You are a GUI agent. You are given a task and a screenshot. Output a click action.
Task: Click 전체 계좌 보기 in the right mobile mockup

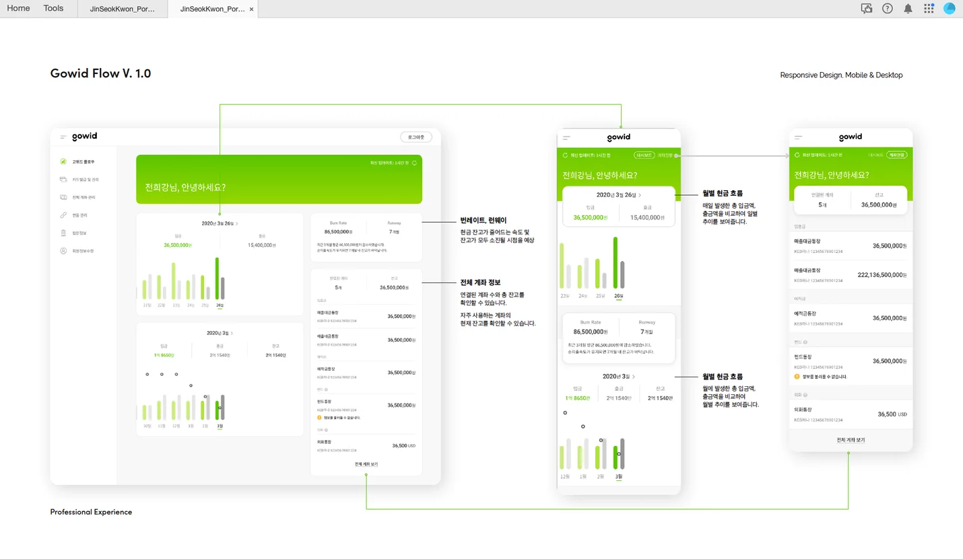[851, 440]
